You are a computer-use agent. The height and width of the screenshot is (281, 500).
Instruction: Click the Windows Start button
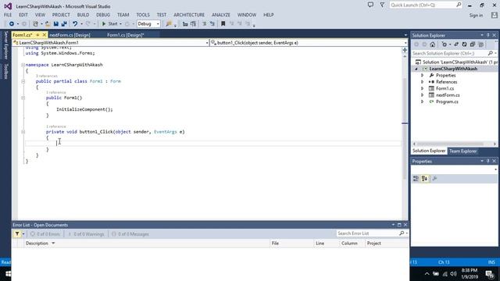click(x=9, y=274)
